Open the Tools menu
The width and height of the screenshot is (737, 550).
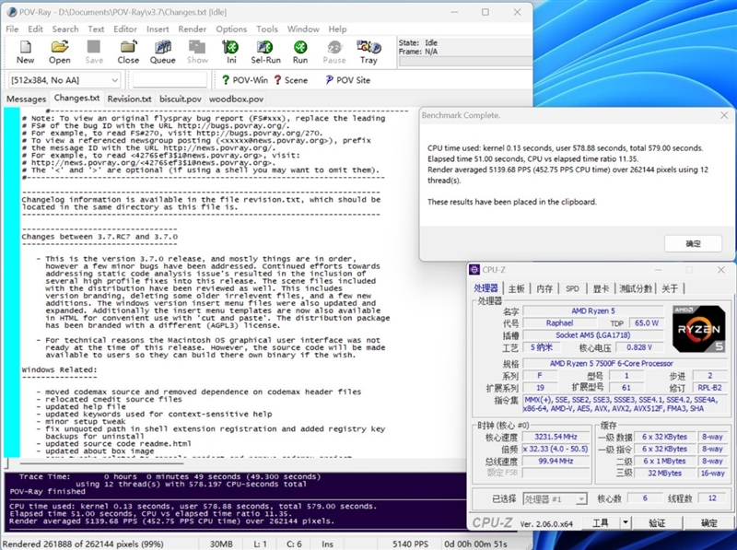coord(267,29)
